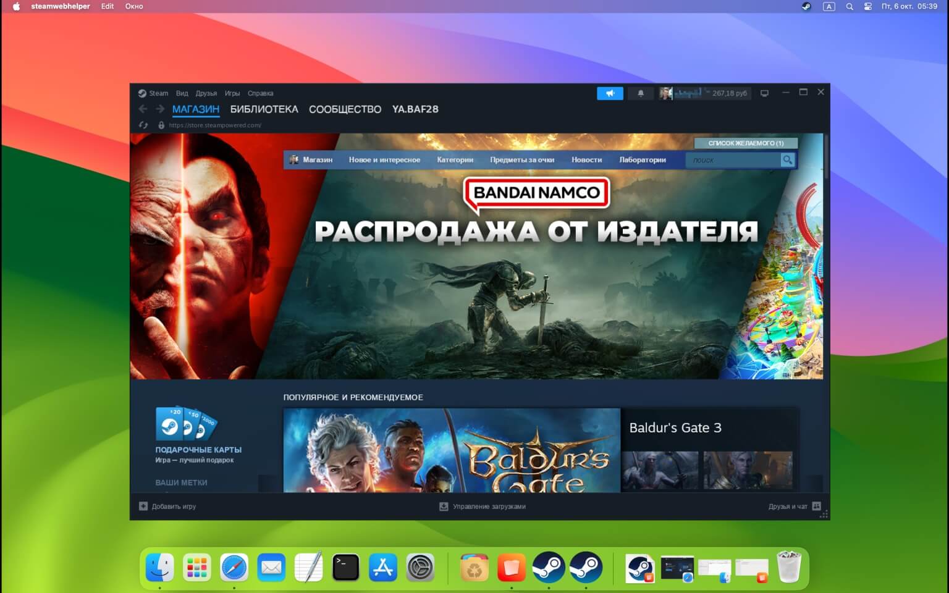Viewport: 949px width, 593px height.
Task: Click the Big Picture mode monitor icon
Action: pos(764,93)
